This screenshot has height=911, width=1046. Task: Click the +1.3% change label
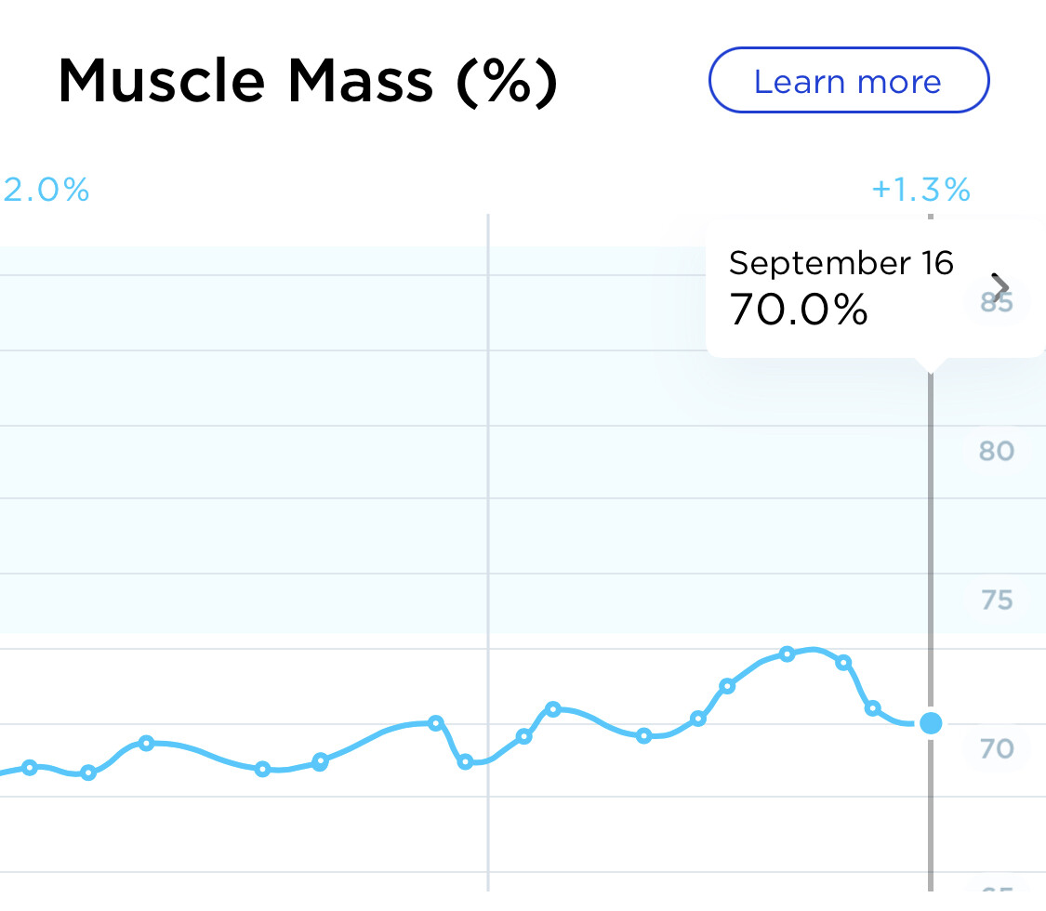point(920,190)
